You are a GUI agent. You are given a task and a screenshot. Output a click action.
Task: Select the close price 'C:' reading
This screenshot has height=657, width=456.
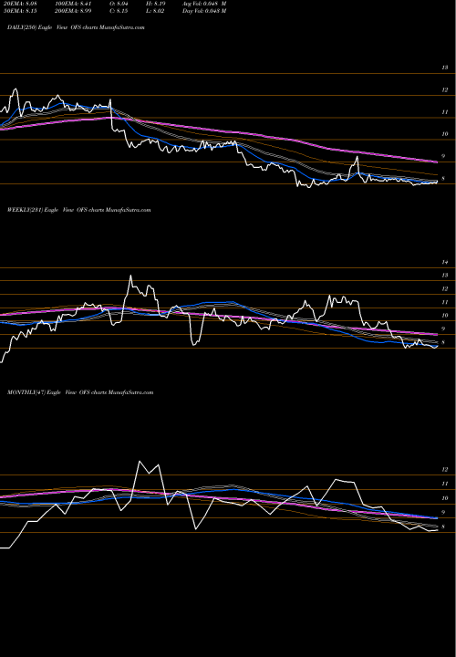119,11
